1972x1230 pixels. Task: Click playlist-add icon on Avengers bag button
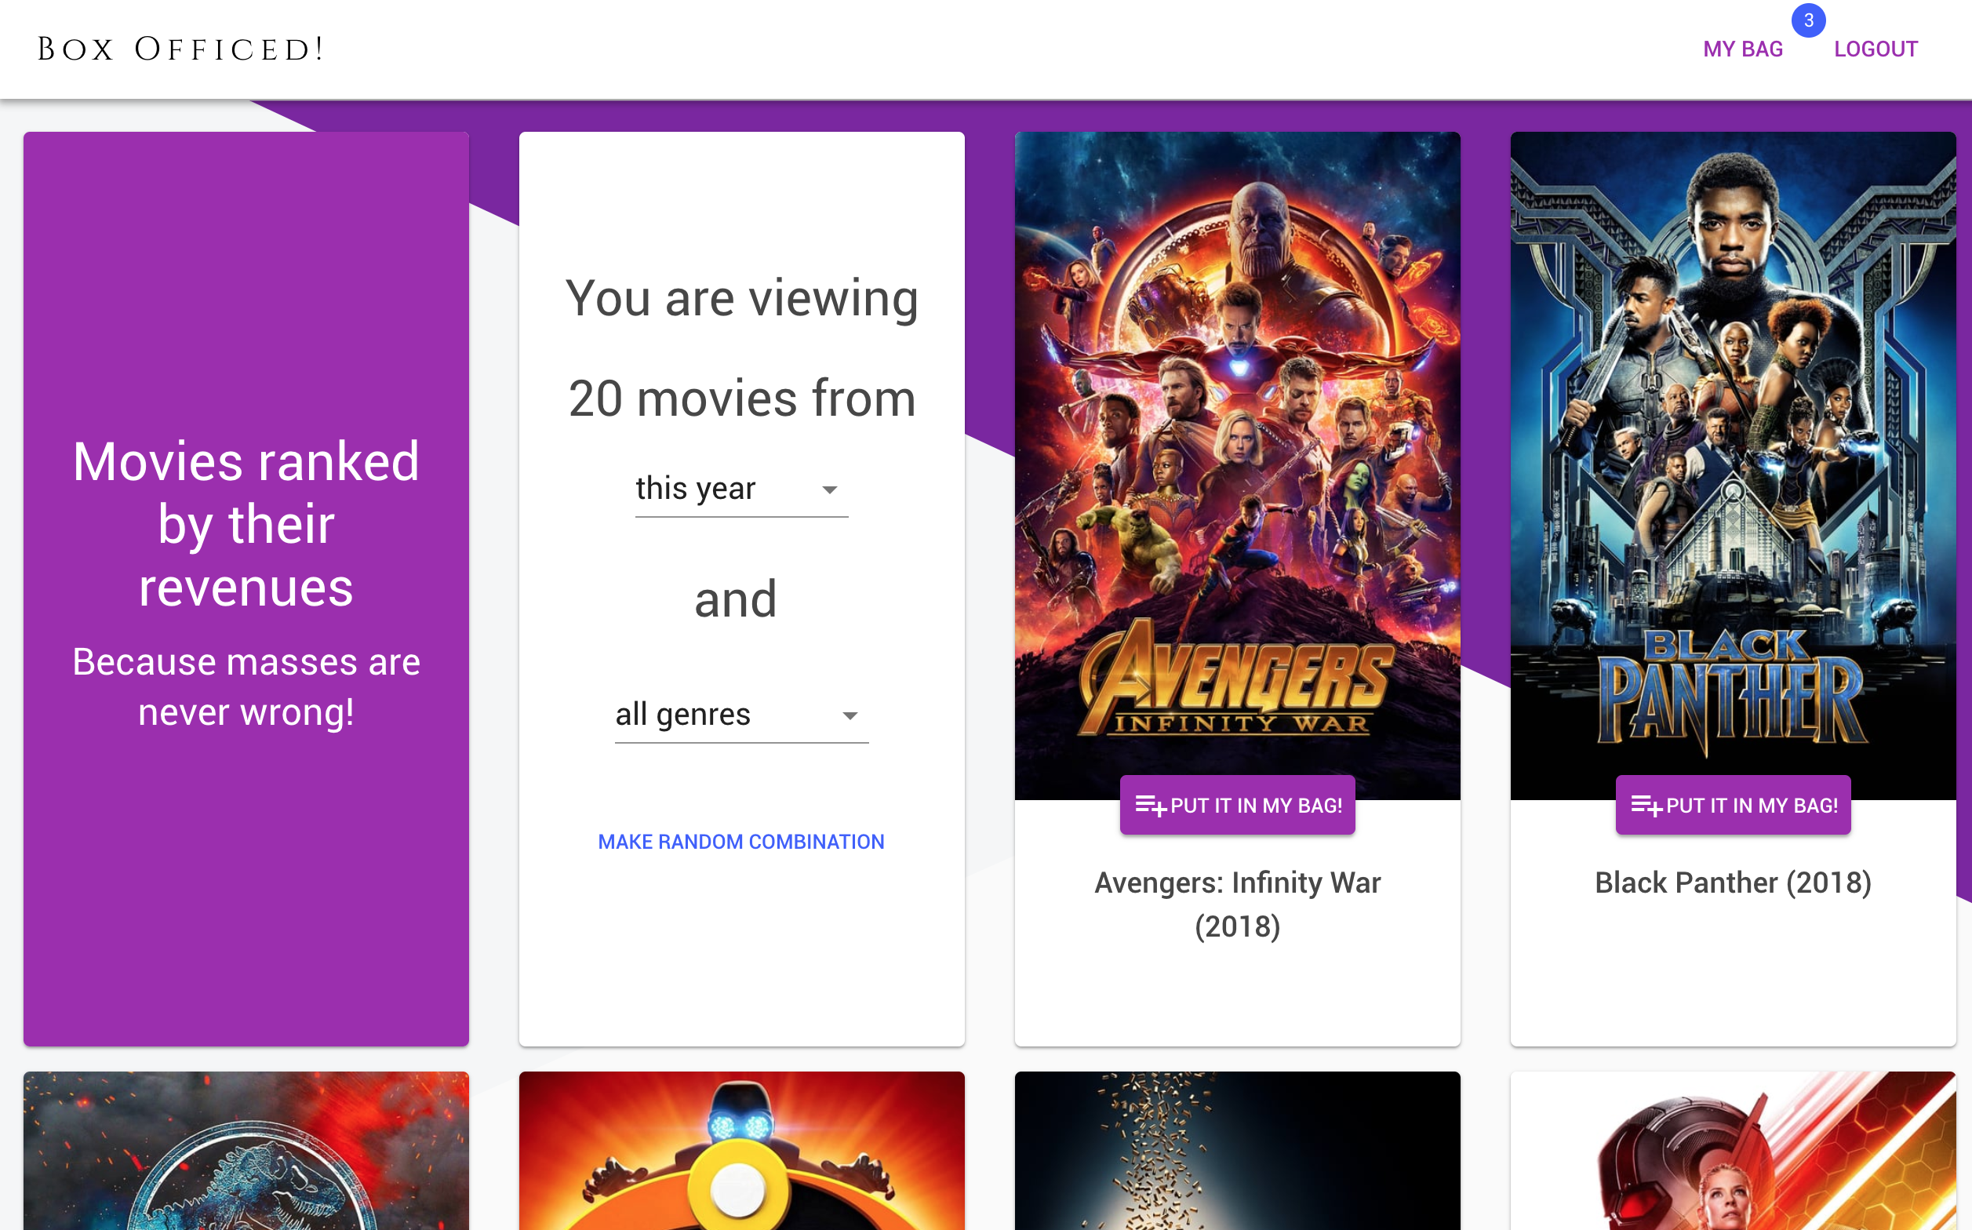[x=1150, y=806]
